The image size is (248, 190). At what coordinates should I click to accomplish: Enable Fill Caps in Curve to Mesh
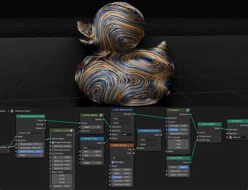click(x=200, y=140)
